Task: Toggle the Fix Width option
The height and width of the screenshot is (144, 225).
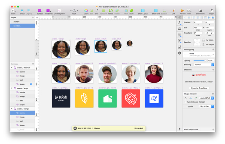Action: point(204,40)
